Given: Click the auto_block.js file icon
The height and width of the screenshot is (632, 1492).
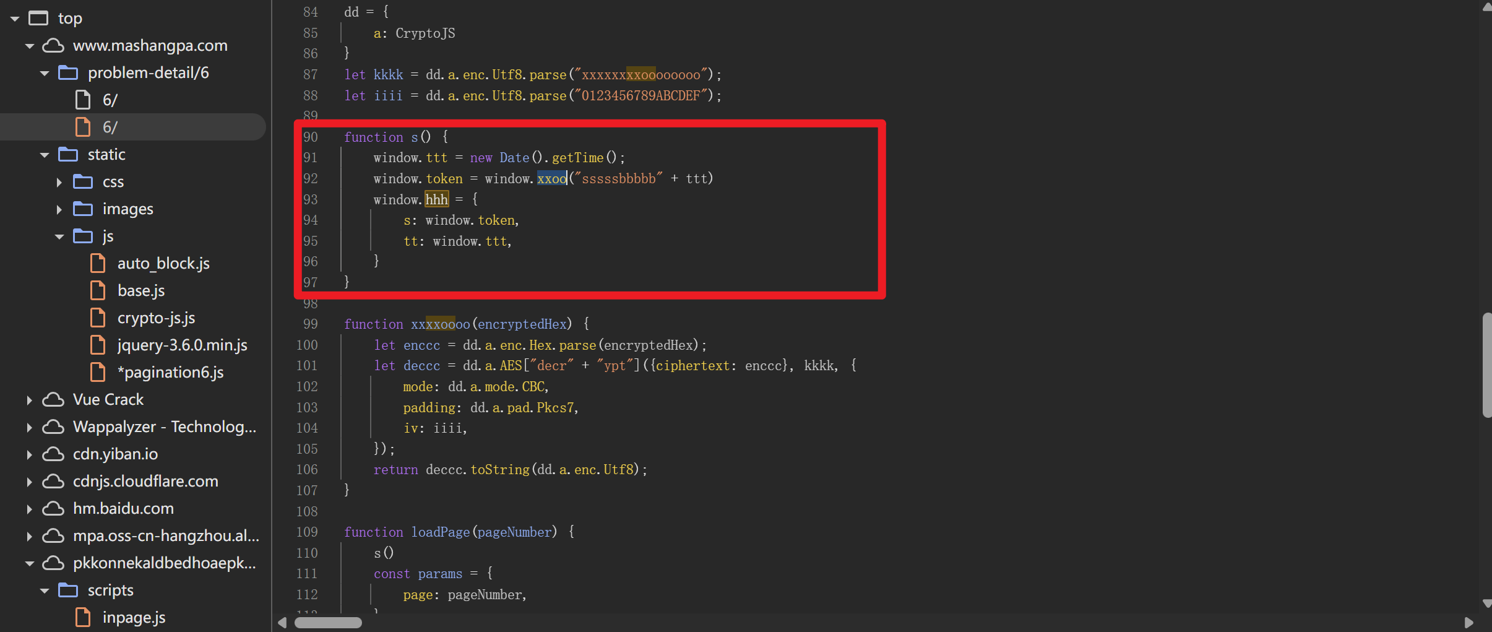Looking at the screenshot, I should click(x=98, y=263).
